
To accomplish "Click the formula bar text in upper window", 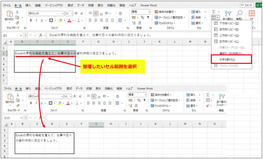I will click(x=101, y=35).
